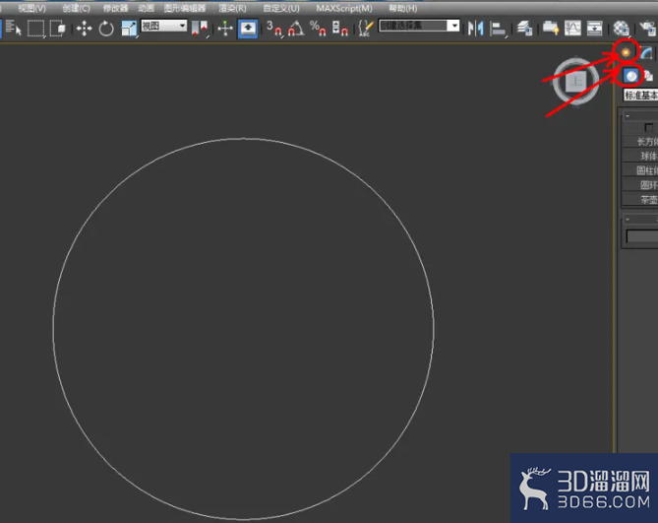Toggle Keyboard Shortcut Override button
Image resolution: width=658 pixels, height=523 pixels.
(x=248, y=29)
